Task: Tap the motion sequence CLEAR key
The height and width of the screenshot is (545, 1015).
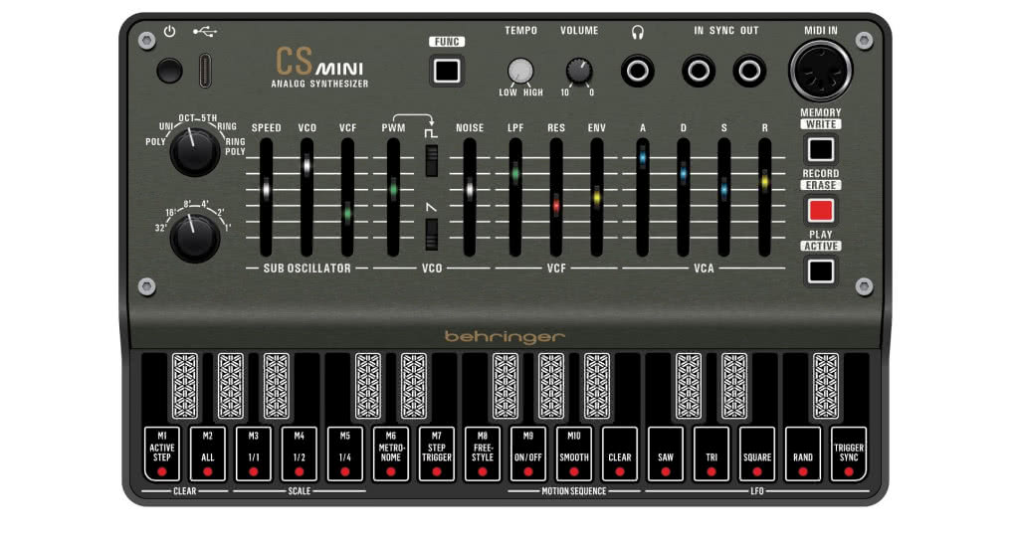Action: point(620,454)
